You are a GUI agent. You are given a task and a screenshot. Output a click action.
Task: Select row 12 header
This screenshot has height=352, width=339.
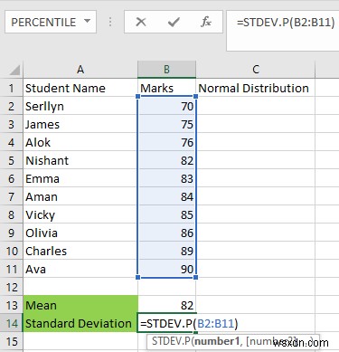tap(12, 287)
